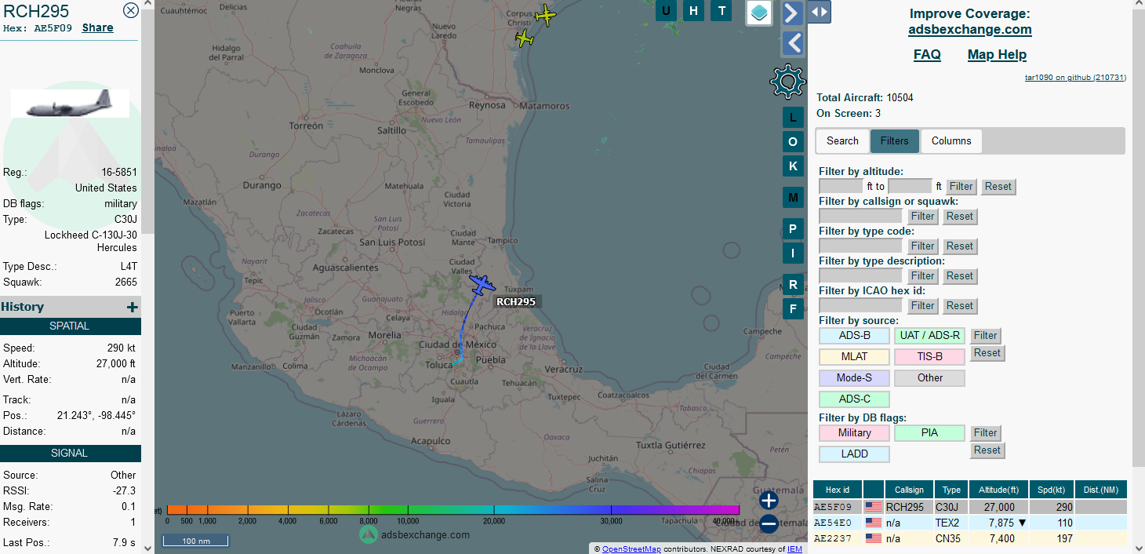Click the lower yellow plane near Laredo
Screen dimensions: 1145x554
525,37
